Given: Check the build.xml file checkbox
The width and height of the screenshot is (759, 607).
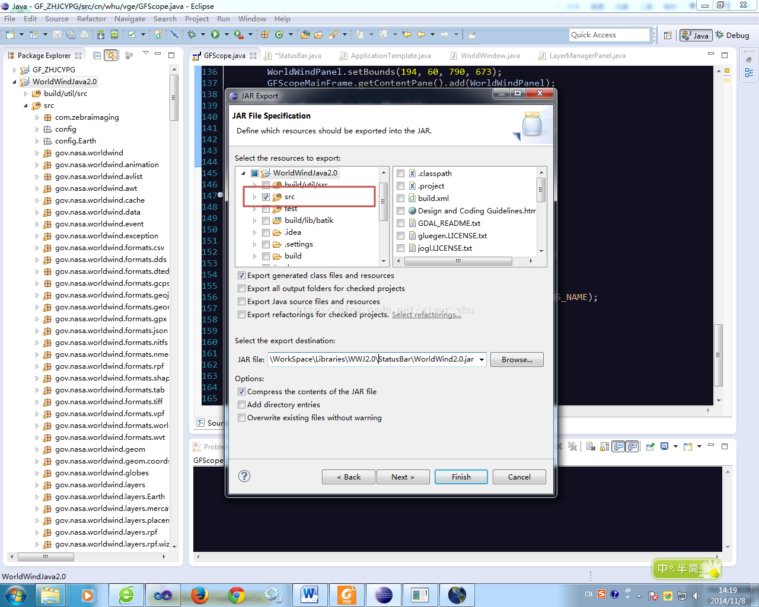Looking at the screenshot, I should point(401,199).
